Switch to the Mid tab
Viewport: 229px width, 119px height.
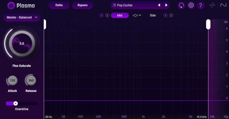tap(120, 15)
